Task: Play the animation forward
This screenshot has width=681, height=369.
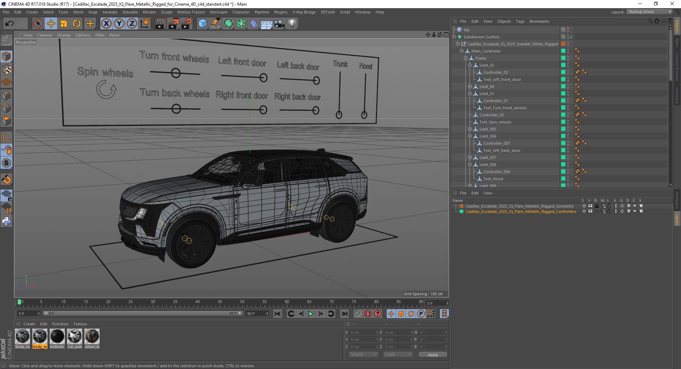Action: (x=311, y=314)
